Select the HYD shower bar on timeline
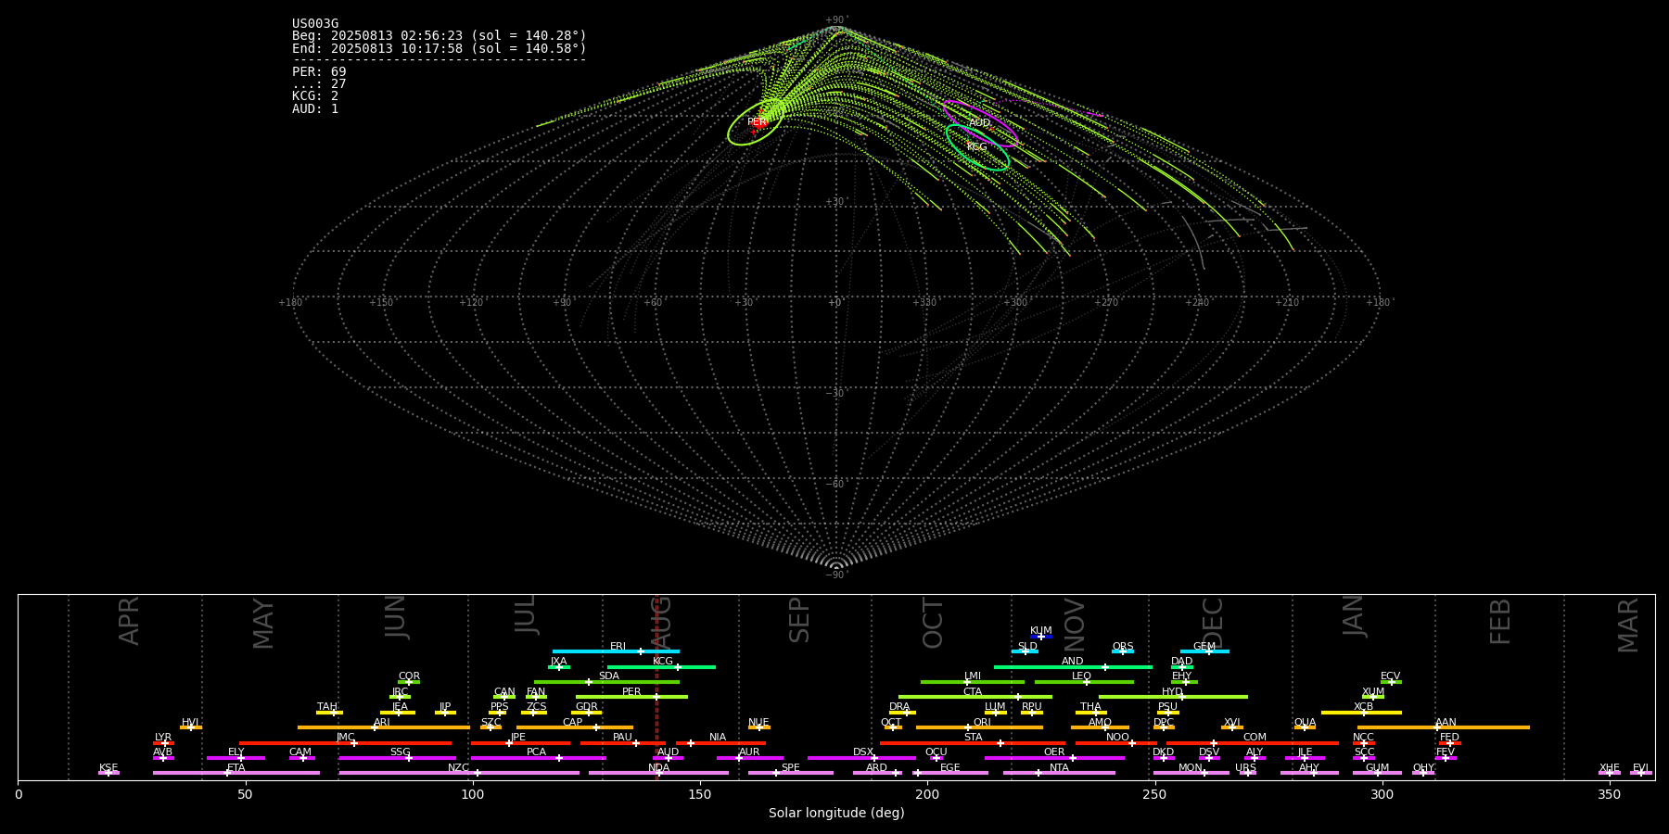This screenshot has width=1669, height=834. tap(1173, 697)
